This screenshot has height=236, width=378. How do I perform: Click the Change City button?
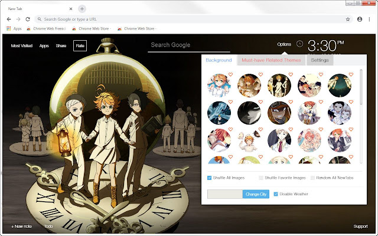tap(256, 194)
